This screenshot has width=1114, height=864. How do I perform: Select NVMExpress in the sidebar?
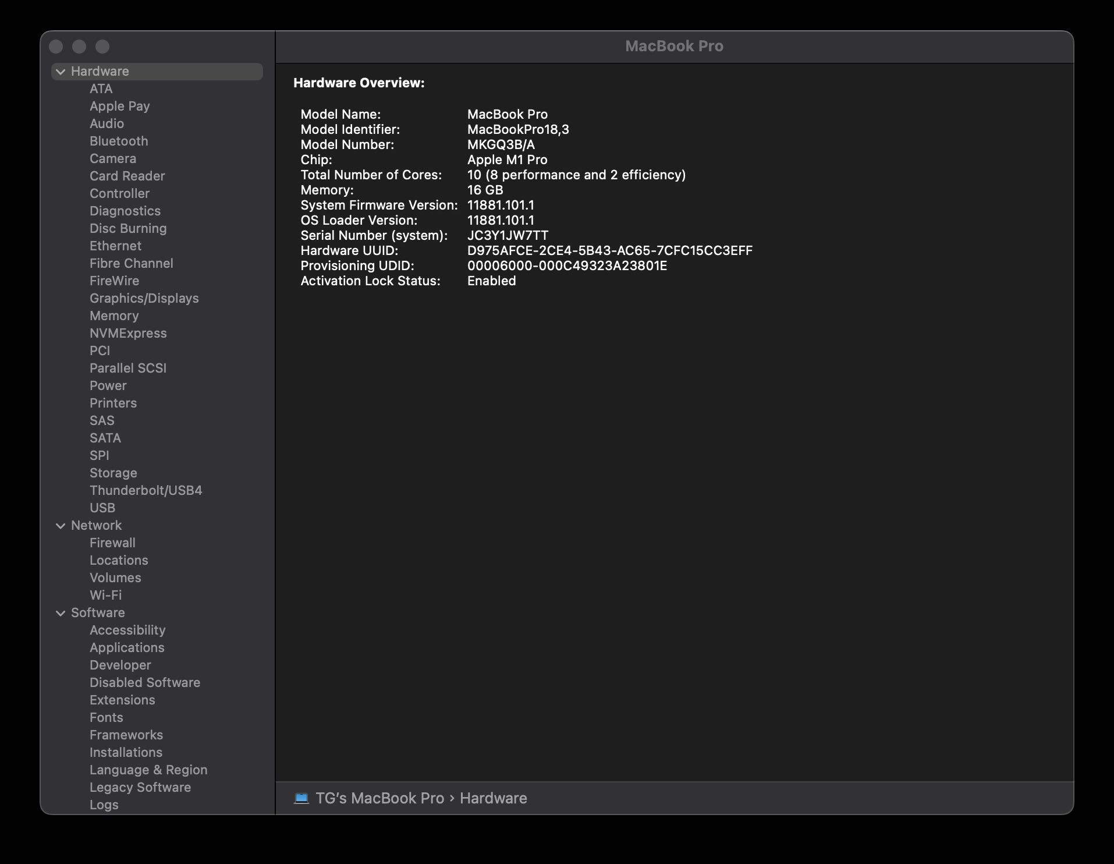(128, 334)
